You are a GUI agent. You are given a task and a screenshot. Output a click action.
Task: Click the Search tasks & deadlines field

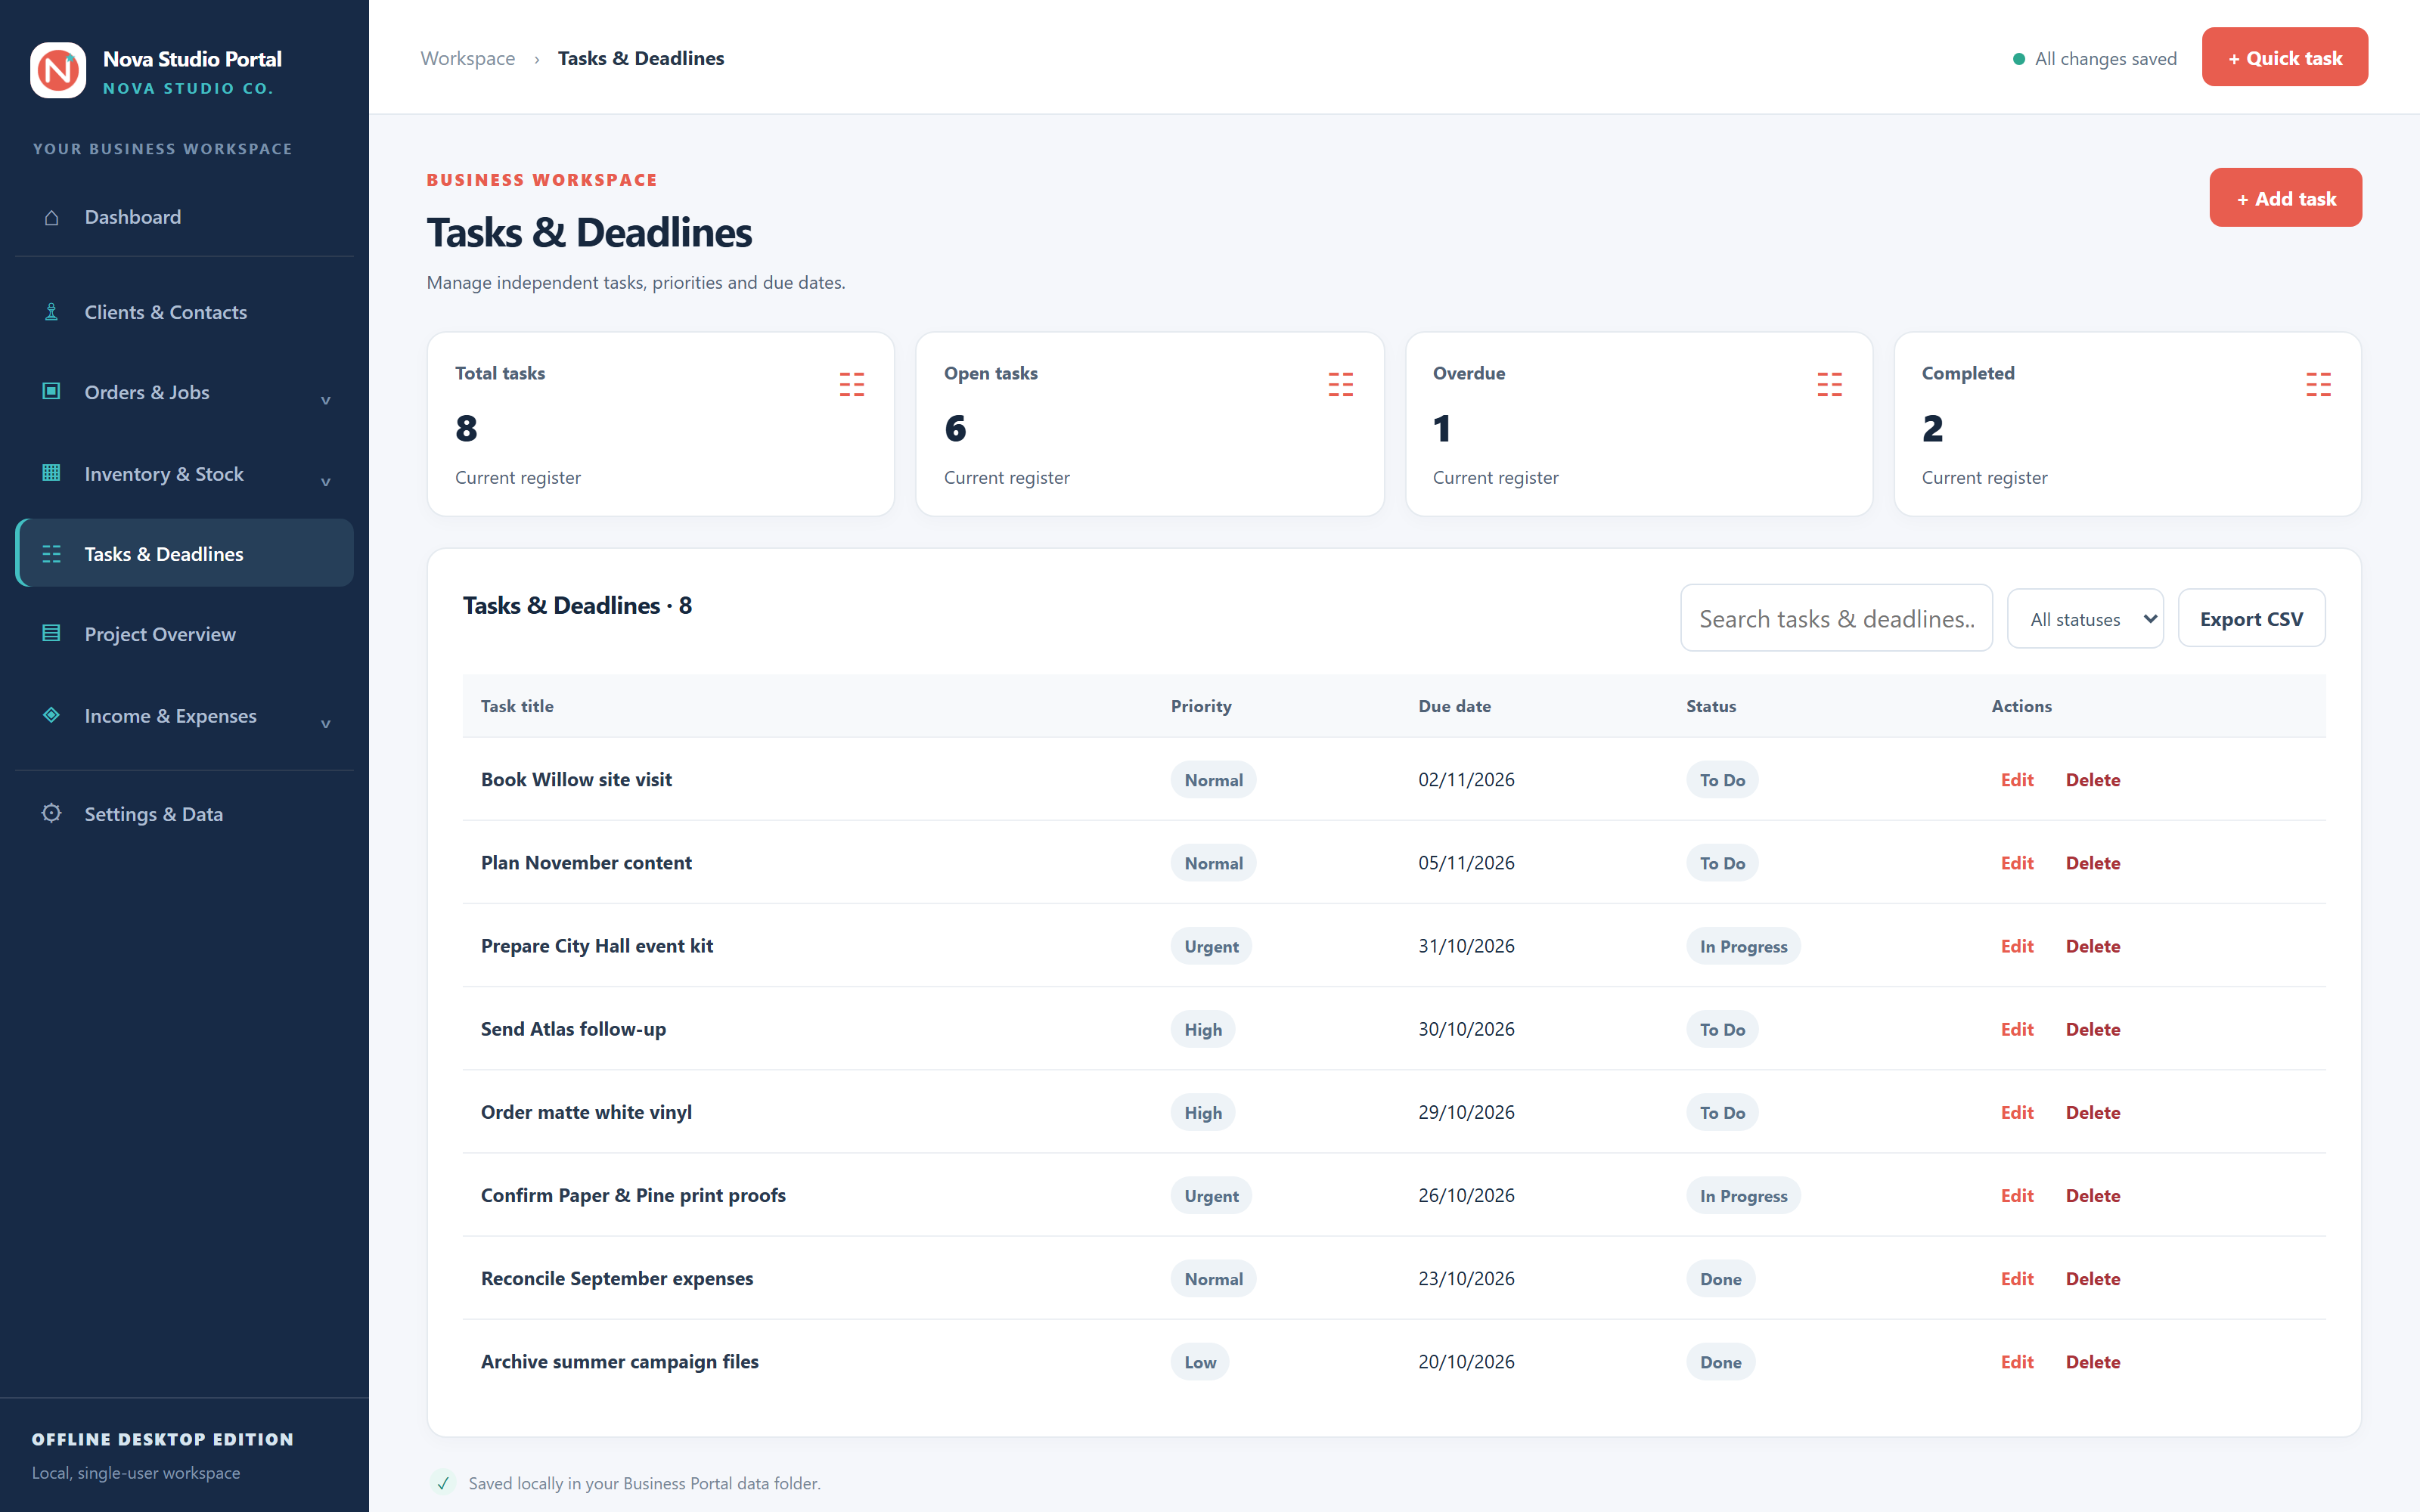[1836, 619]
